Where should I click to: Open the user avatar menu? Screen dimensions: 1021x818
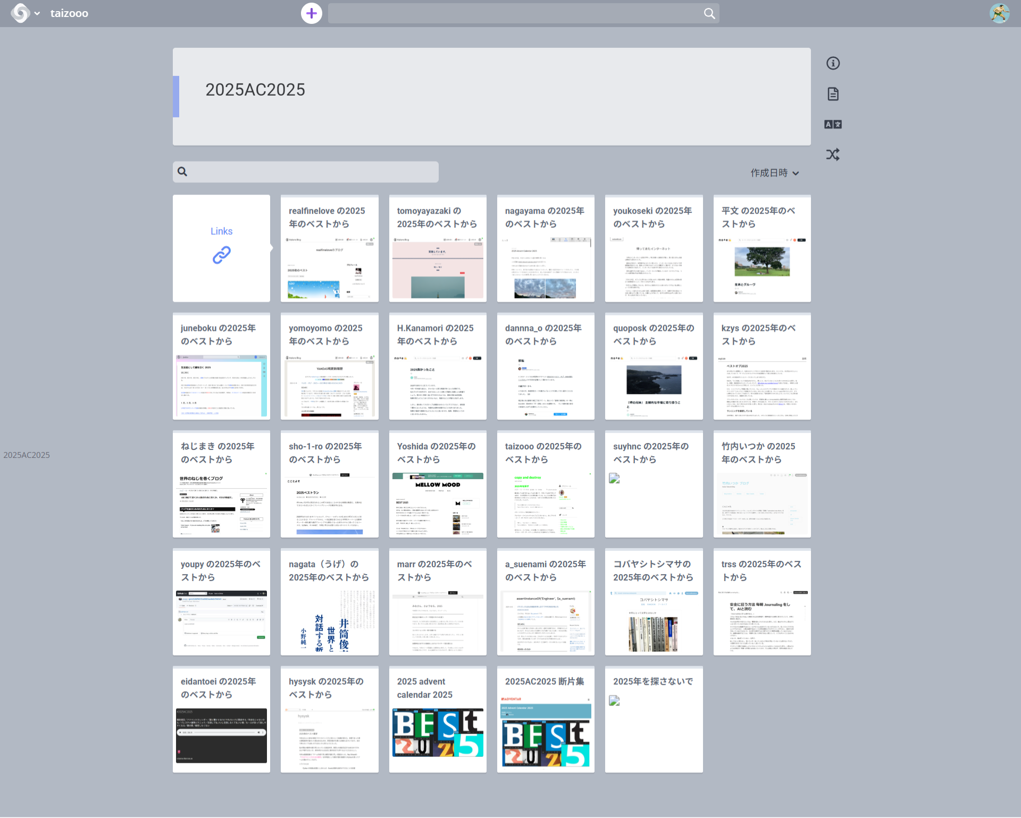click(x=999, y=13)
